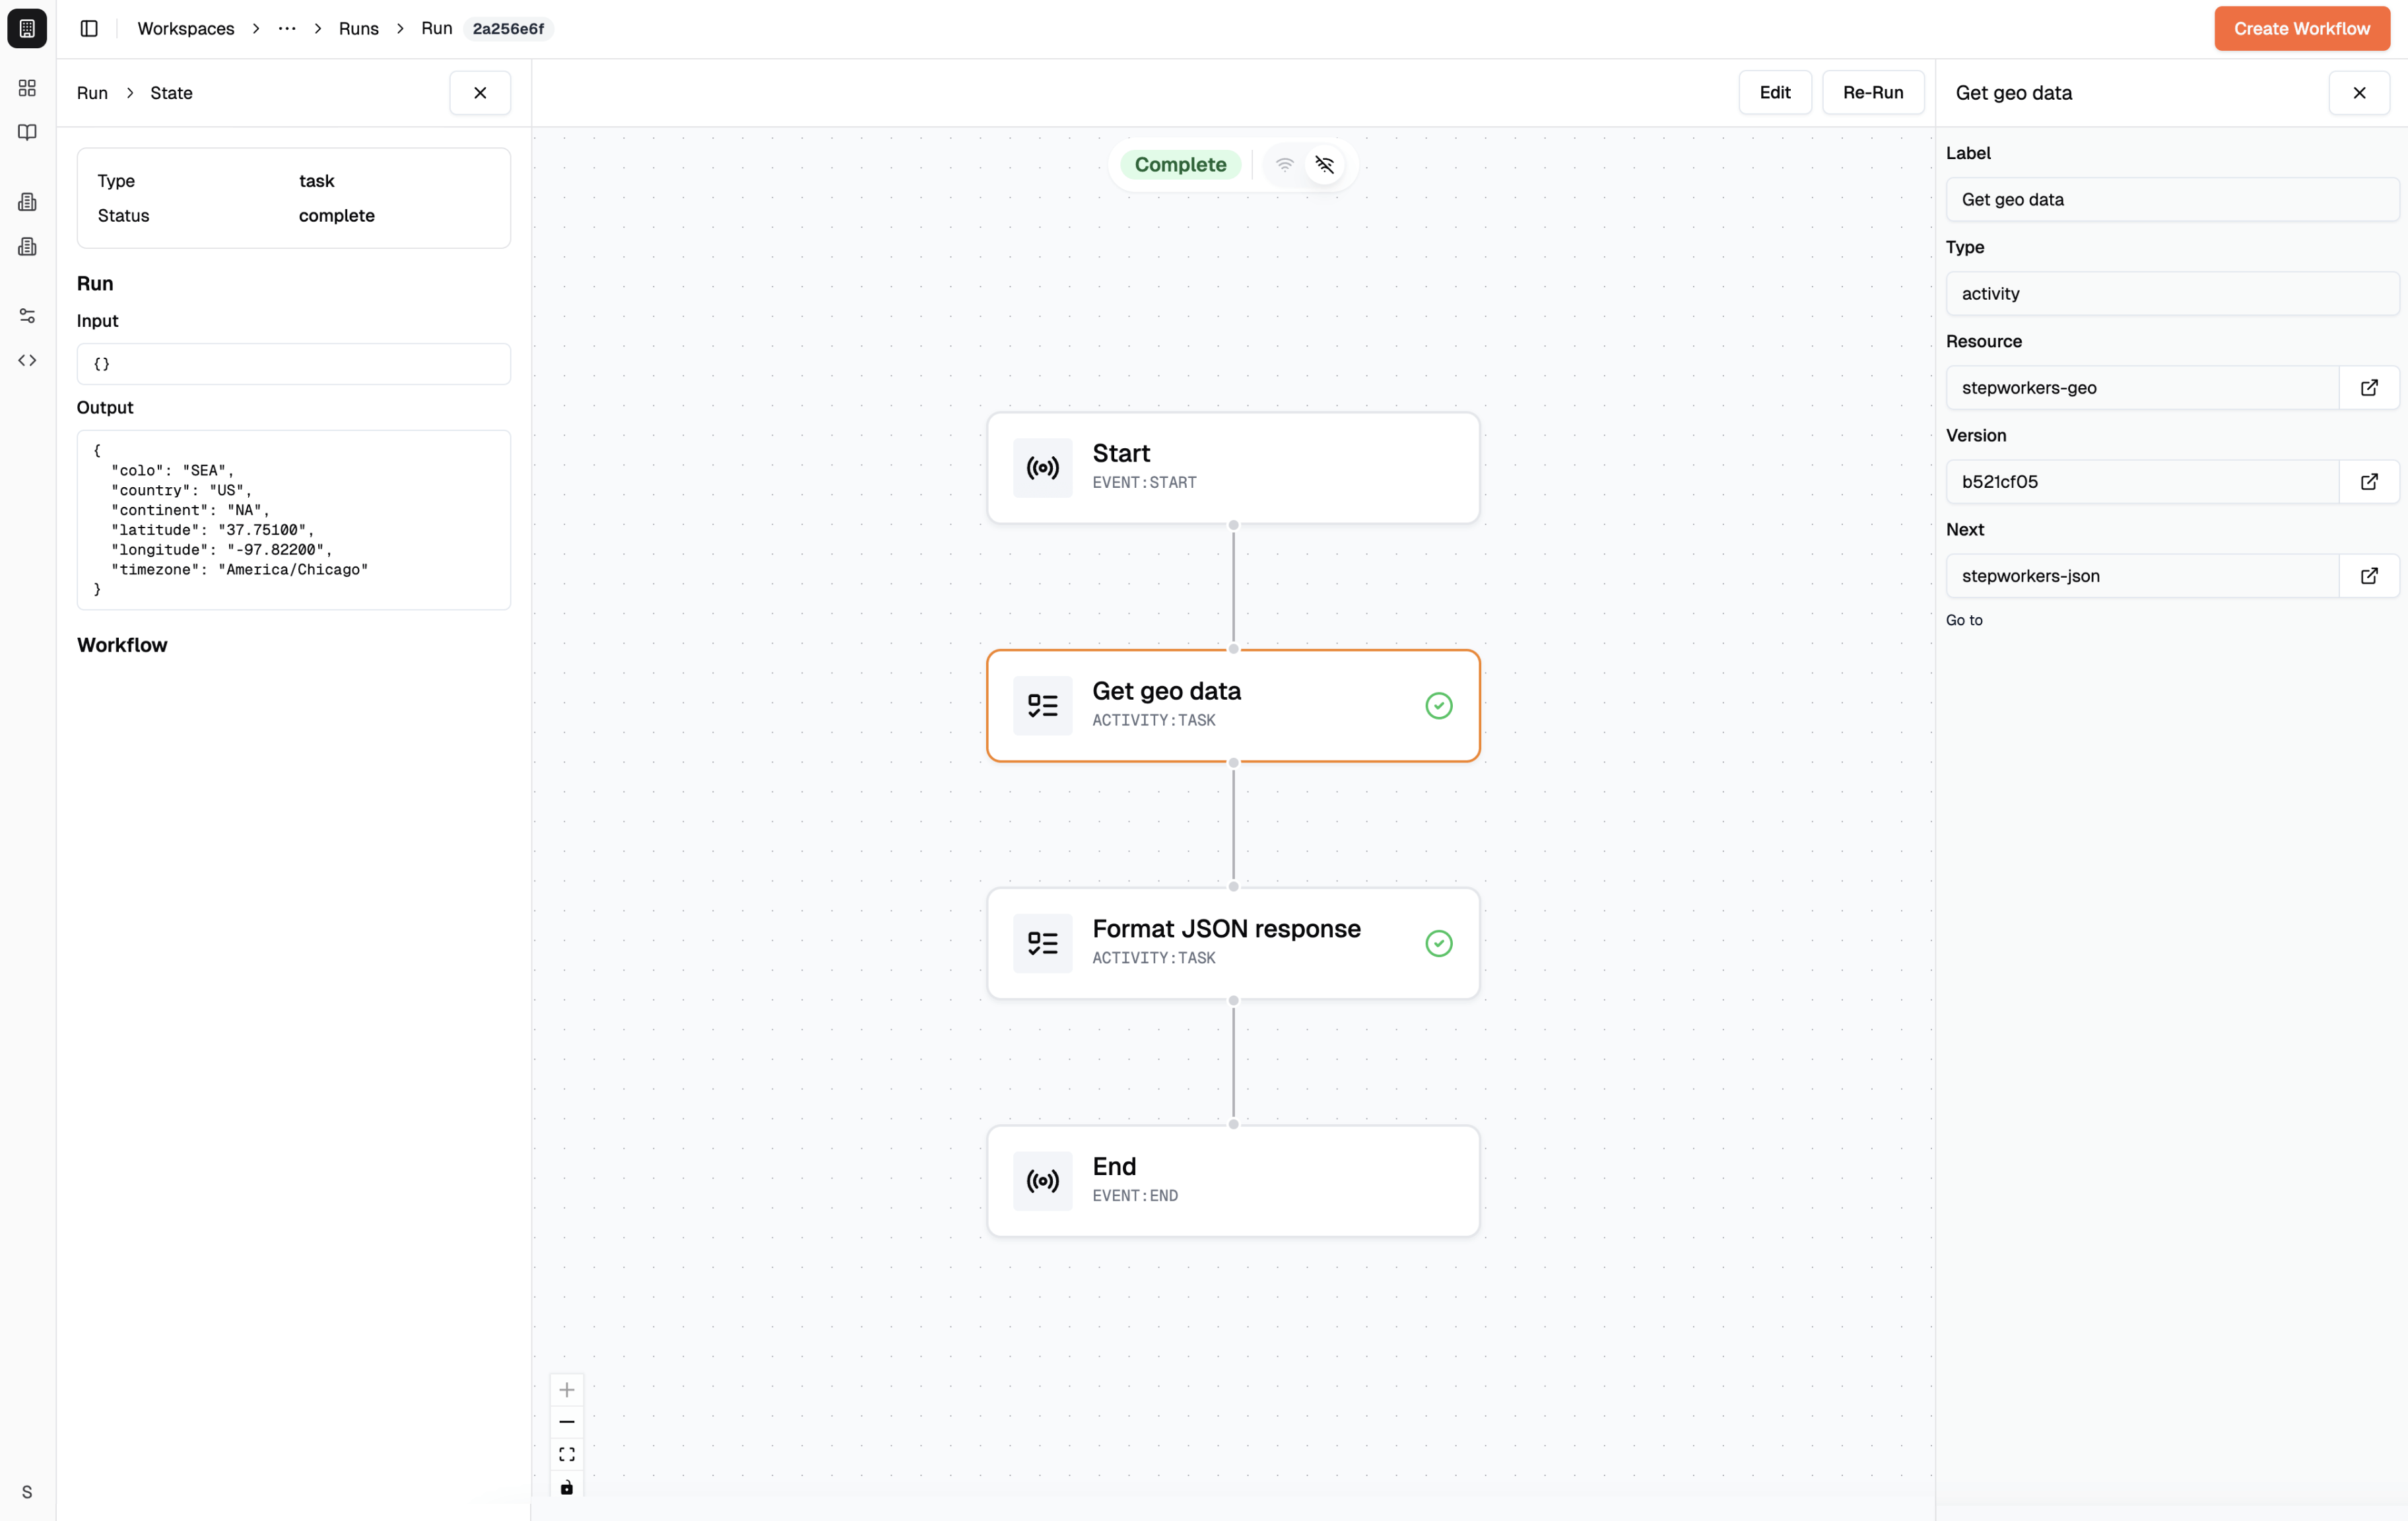Toggle the canvas lock control
The width and height of the screenshot is (2408, 1521).
567,1487
